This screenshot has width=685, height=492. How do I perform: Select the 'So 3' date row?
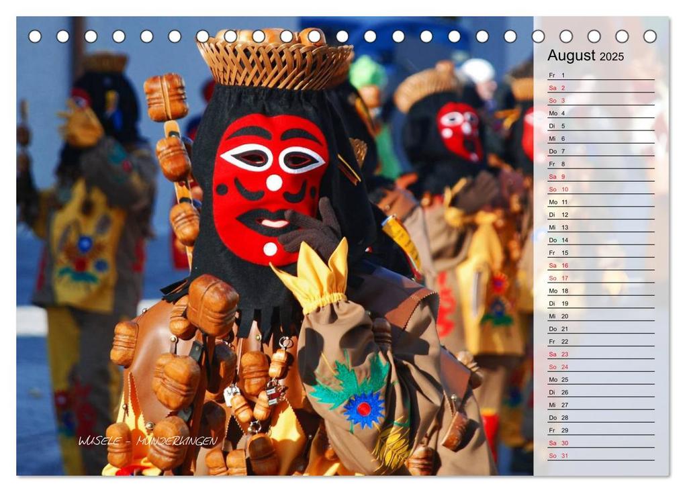coord(601,101)
